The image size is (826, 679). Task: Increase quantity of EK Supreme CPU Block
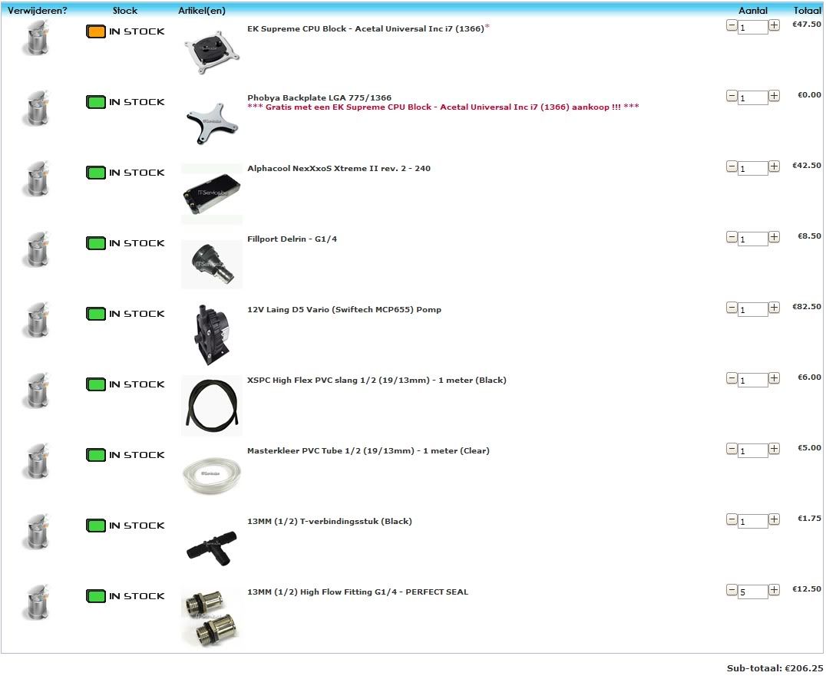774,25
